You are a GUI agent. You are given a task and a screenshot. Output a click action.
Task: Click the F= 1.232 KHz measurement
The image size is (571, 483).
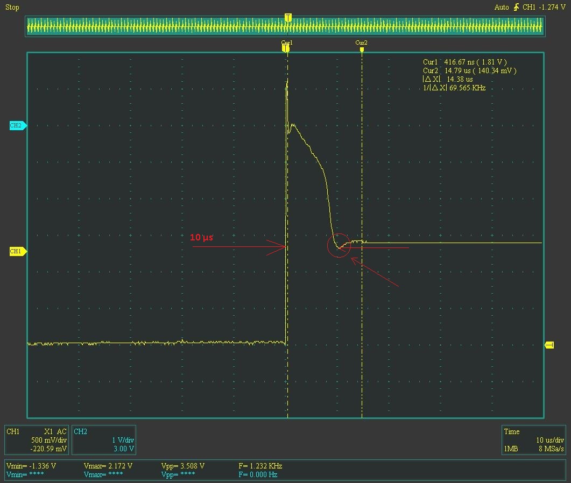260,466
